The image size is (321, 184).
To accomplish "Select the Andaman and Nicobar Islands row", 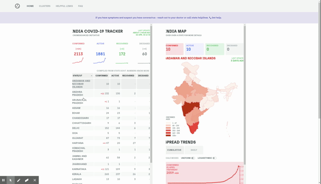I will tap(111, 84).
